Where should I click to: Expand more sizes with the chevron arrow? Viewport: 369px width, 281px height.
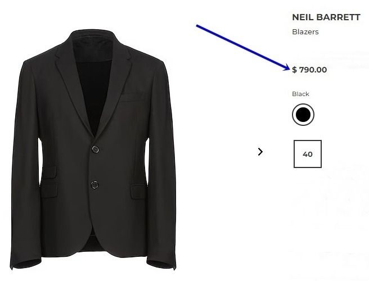pos(260,152)
